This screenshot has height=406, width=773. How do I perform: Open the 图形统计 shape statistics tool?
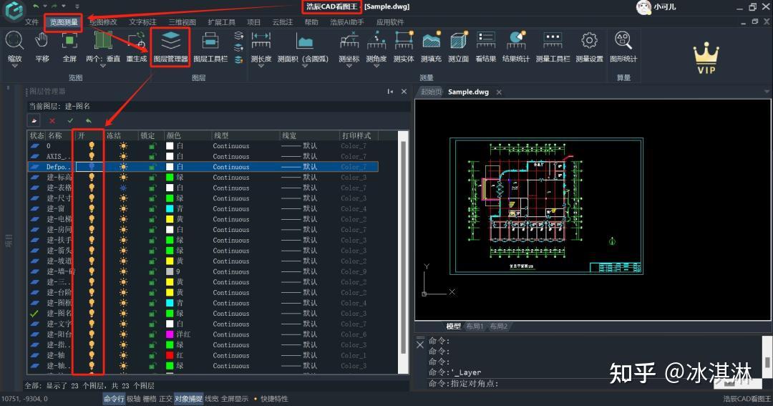pos(623,41)
